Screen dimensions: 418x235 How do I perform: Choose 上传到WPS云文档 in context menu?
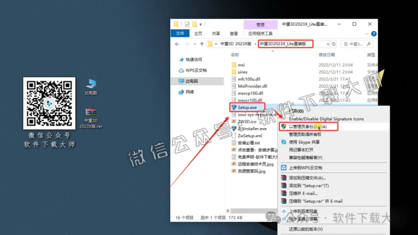(x=305, y=168)
